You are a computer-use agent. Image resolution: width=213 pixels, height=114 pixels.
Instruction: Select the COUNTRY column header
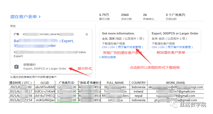pyautogui.click(x=138, y=83)
